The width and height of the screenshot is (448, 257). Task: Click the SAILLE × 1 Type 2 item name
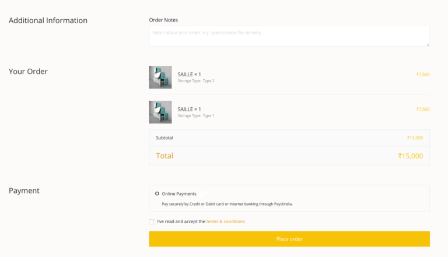189,74
